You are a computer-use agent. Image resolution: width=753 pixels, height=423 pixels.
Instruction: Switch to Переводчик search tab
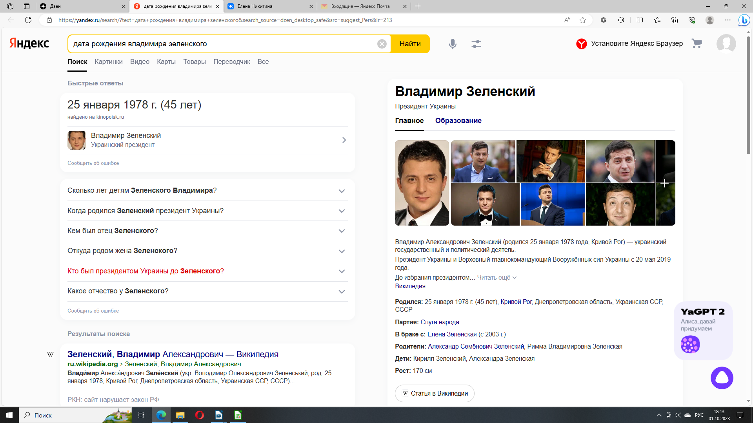231,62
